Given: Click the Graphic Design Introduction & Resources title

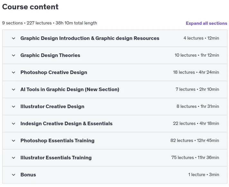Looking at the screenshot, I should pos(90,38).
